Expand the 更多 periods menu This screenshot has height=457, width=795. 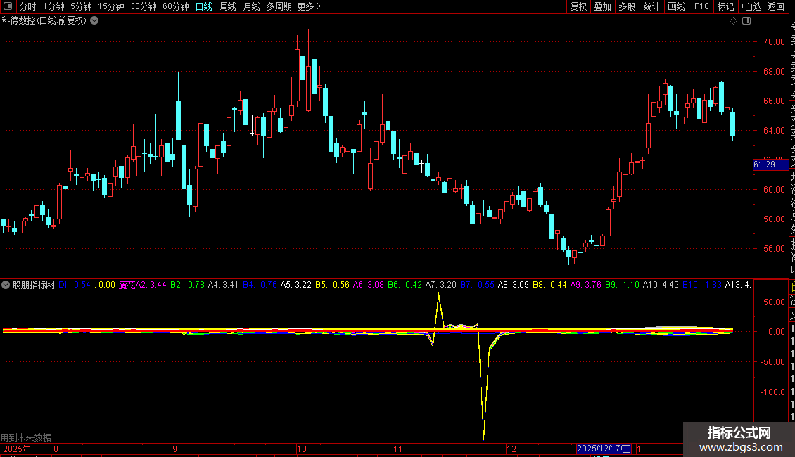pyautogui.click(x=309, y=6)
